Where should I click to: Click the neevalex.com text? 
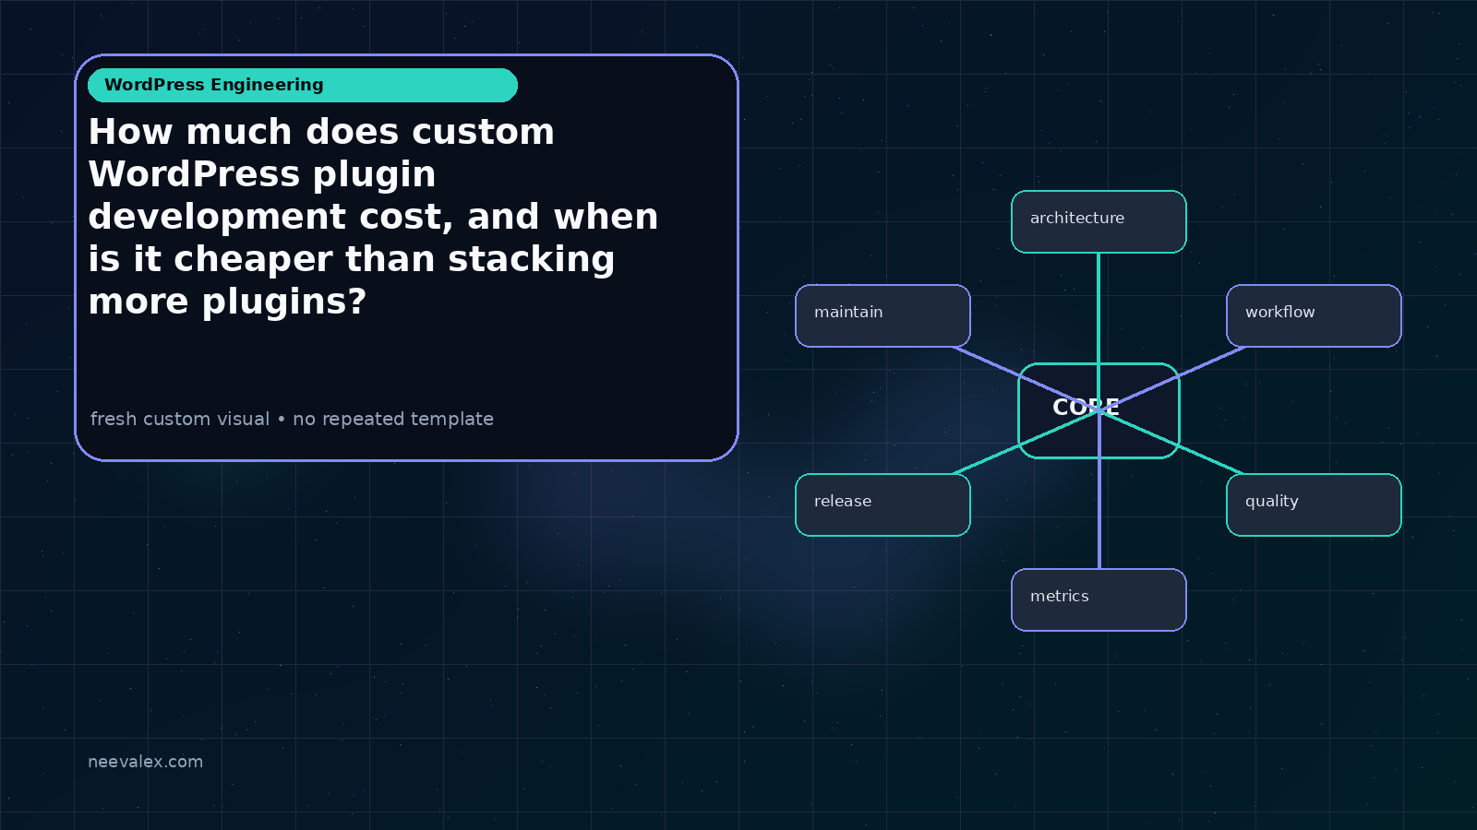pos(145,762)
